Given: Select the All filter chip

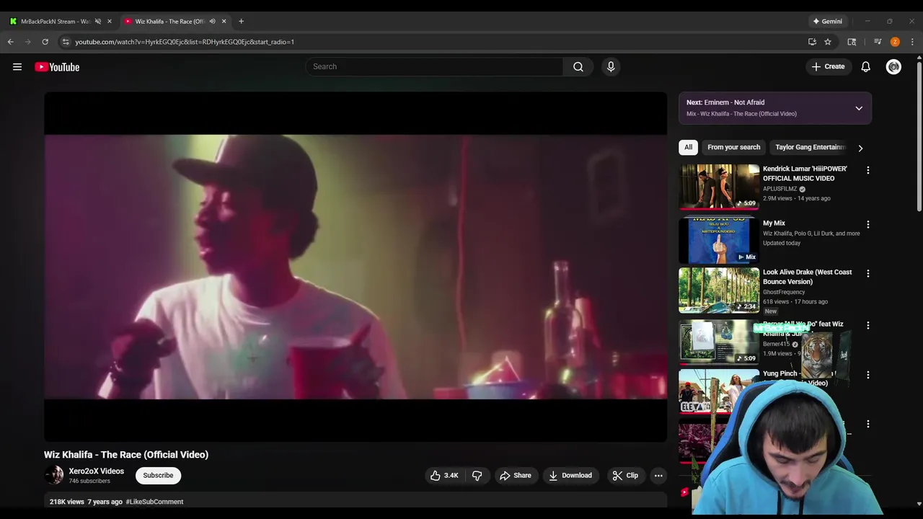Looking at the screenshot, I should coord(689,147).
